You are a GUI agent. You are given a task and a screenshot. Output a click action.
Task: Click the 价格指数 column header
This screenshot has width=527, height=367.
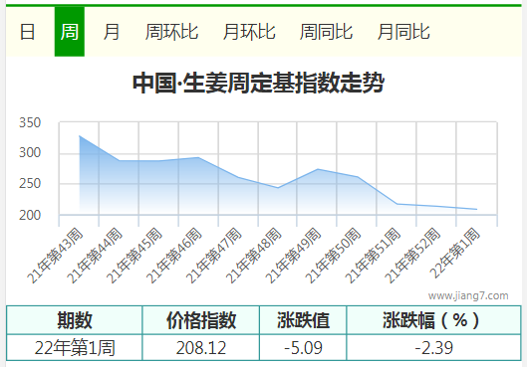point(201,320)
